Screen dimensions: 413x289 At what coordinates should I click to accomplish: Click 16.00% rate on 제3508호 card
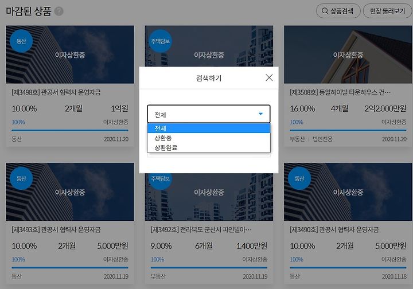click(x=302, y=108)
